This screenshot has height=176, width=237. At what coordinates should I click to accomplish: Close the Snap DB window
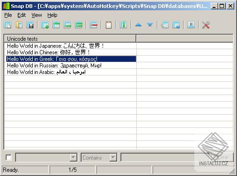tap(230, 6)
